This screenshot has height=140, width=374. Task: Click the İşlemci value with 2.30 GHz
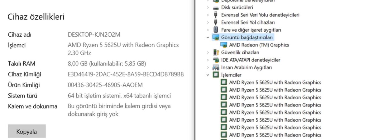click(123, 49)
